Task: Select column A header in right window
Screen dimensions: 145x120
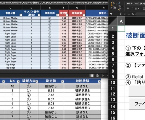Action: (x=121, y=21)
